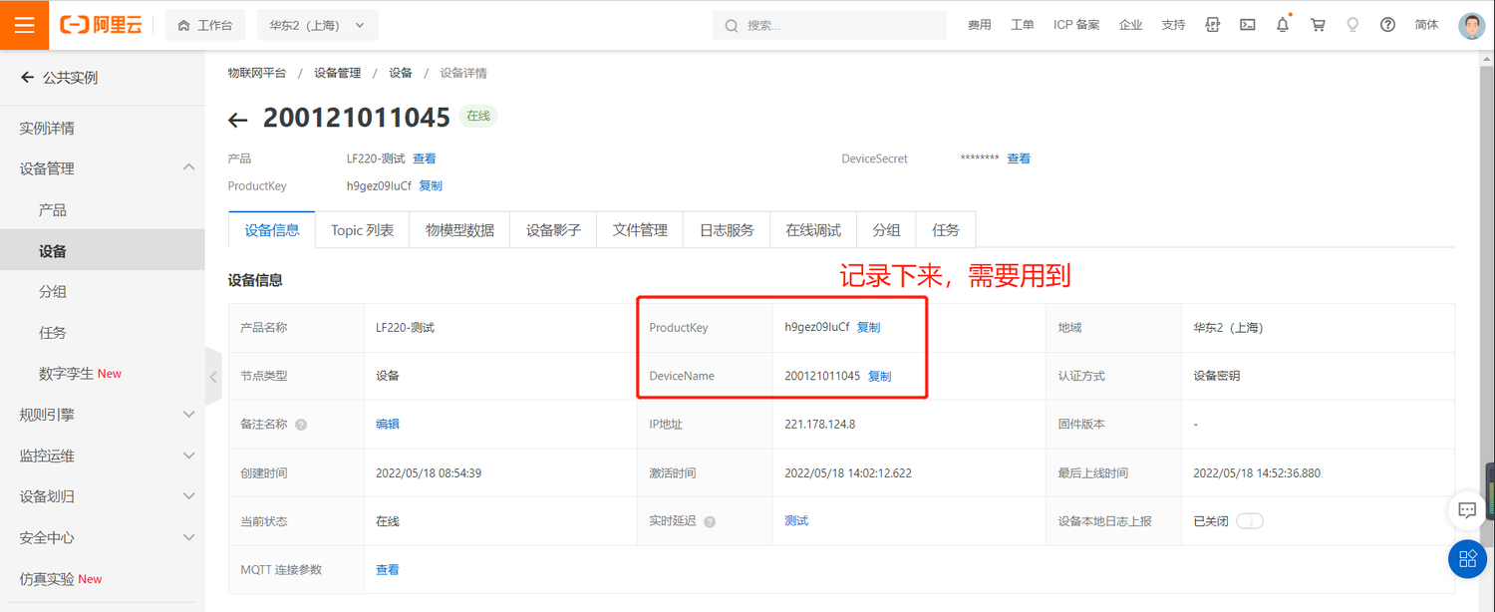View product via 查看 next to LF220-测试
This screenshot has height=612, width=1495.
click(425, 158)
